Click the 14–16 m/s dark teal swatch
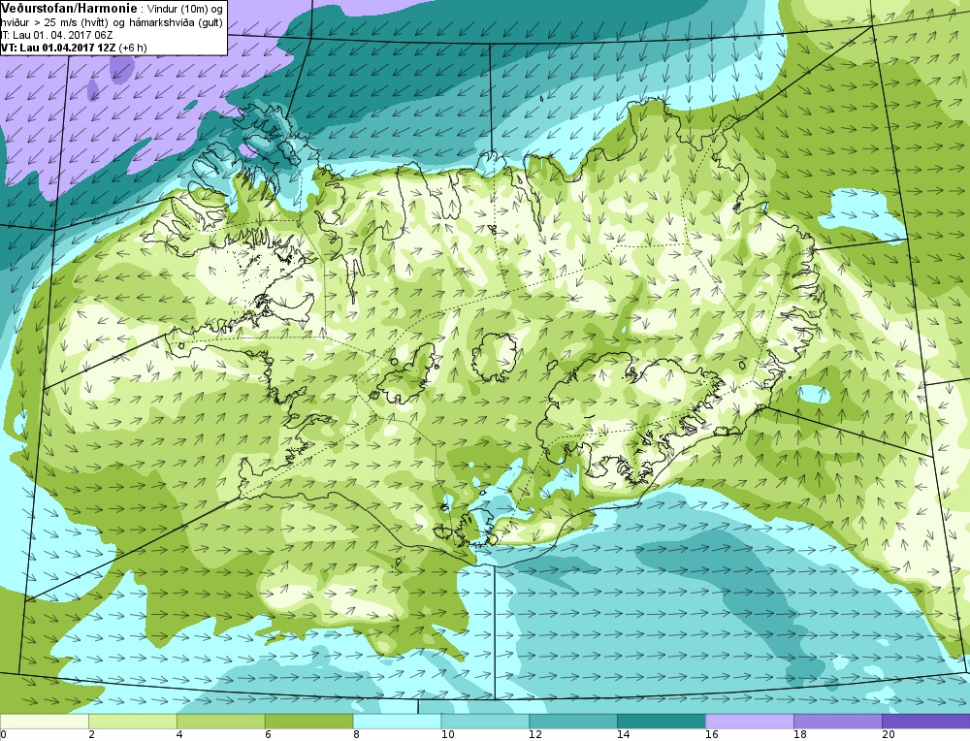This screenshot has height=741, width=970. pyautogui.click(x=662, y=722)
